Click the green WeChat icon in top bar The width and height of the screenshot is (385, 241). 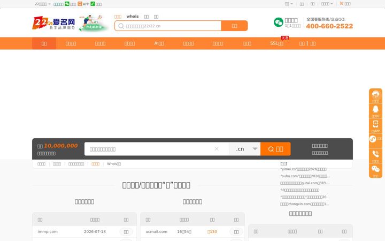pos(67,4)
